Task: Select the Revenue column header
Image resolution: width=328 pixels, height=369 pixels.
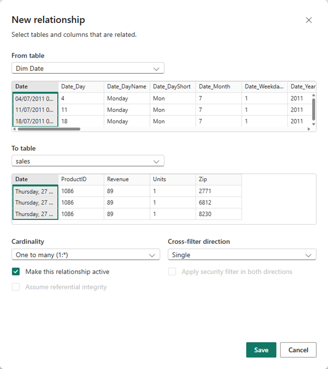Action: (126, 179)
